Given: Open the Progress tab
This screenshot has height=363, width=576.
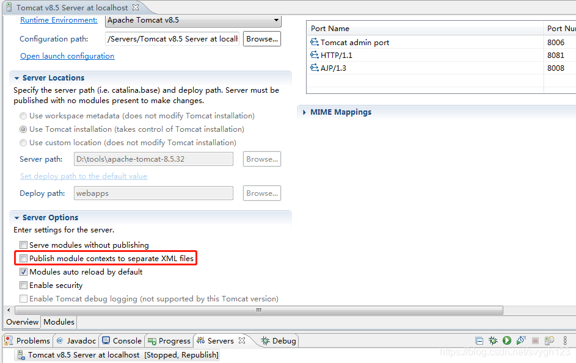Looking at the screenshot, I should [x=169, y=340].
